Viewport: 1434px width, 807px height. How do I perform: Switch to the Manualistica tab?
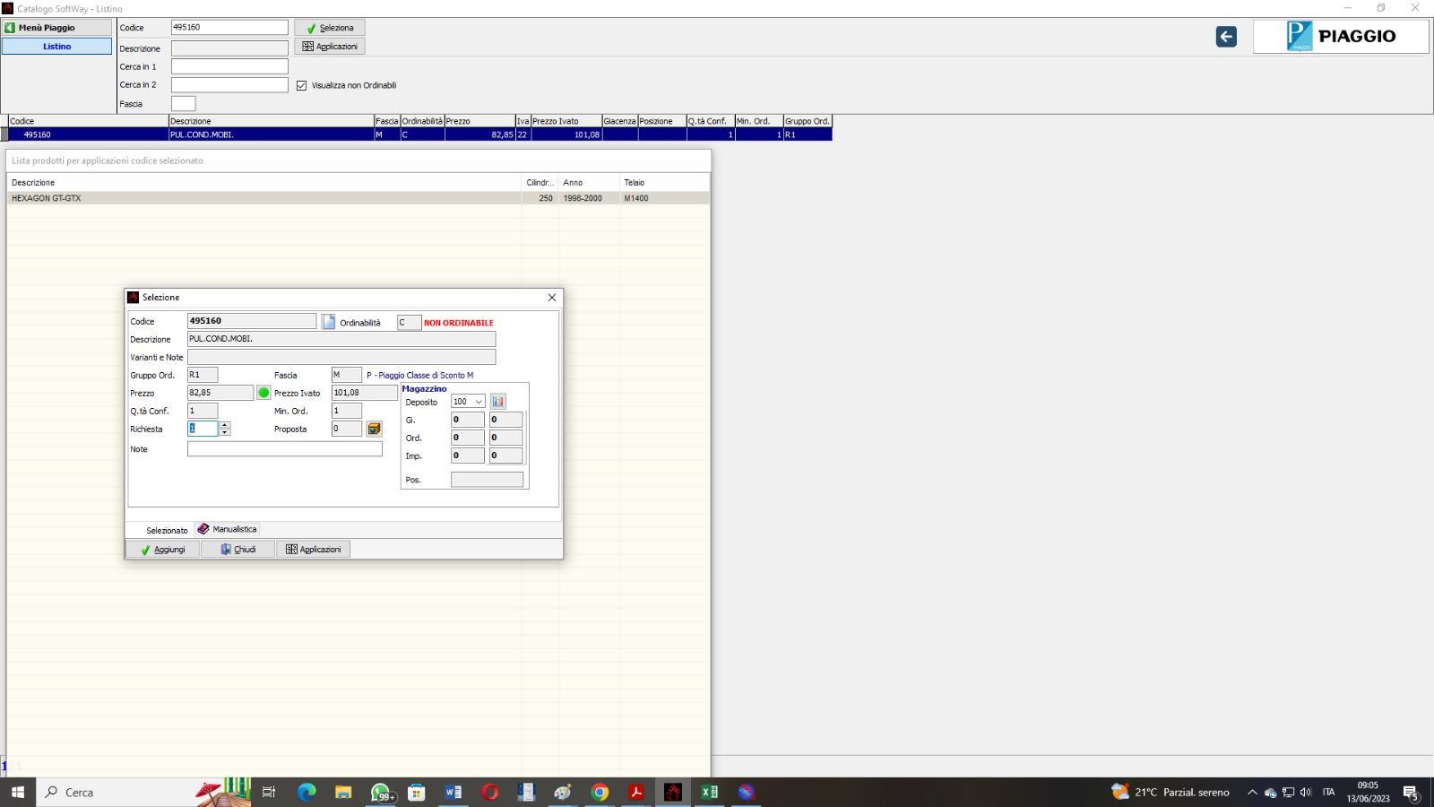coord(228,529)
